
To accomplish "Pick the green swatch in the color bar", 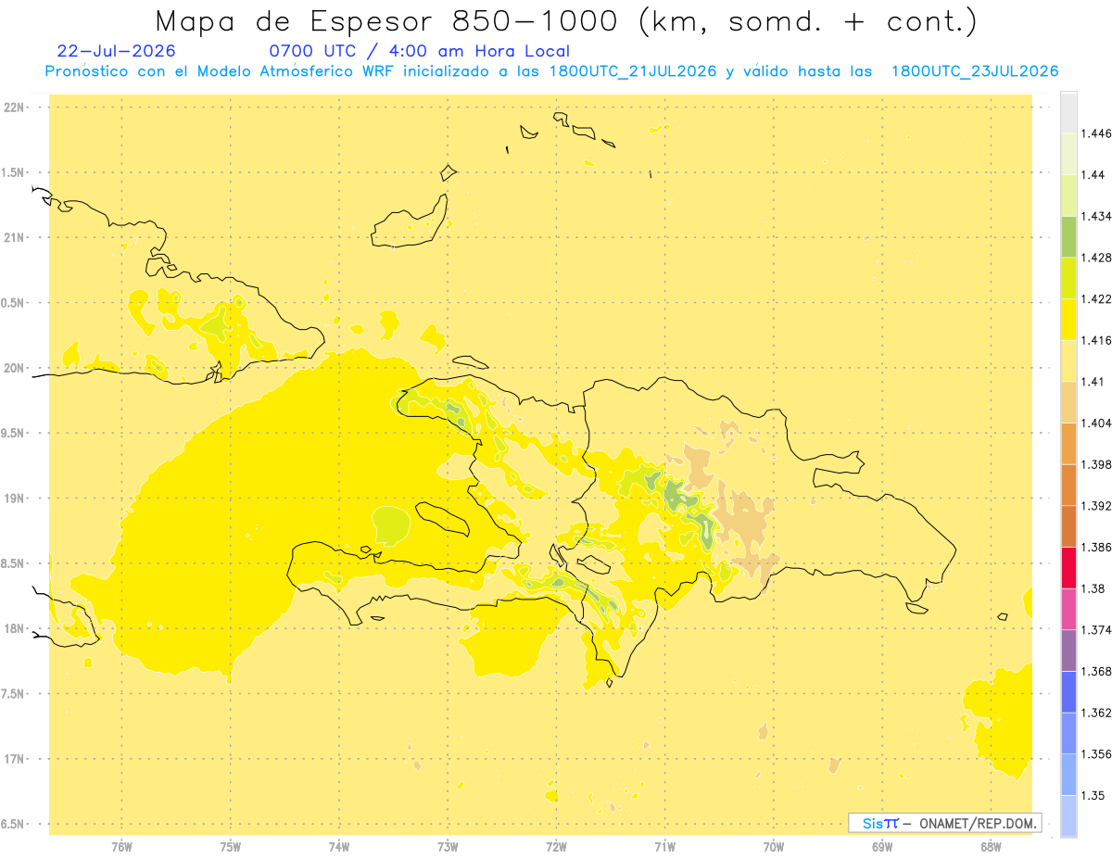I will coord(1068,236).
